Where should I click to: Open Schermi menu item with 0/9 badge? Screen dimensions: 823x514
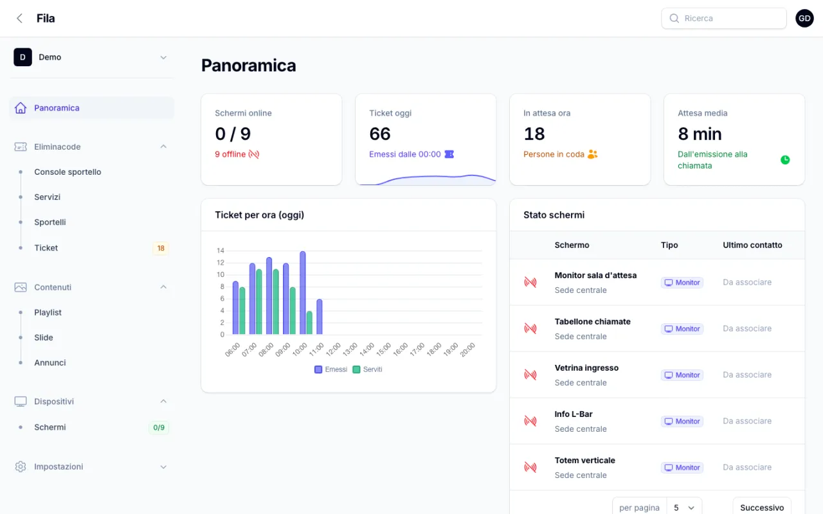click(91, 427)
